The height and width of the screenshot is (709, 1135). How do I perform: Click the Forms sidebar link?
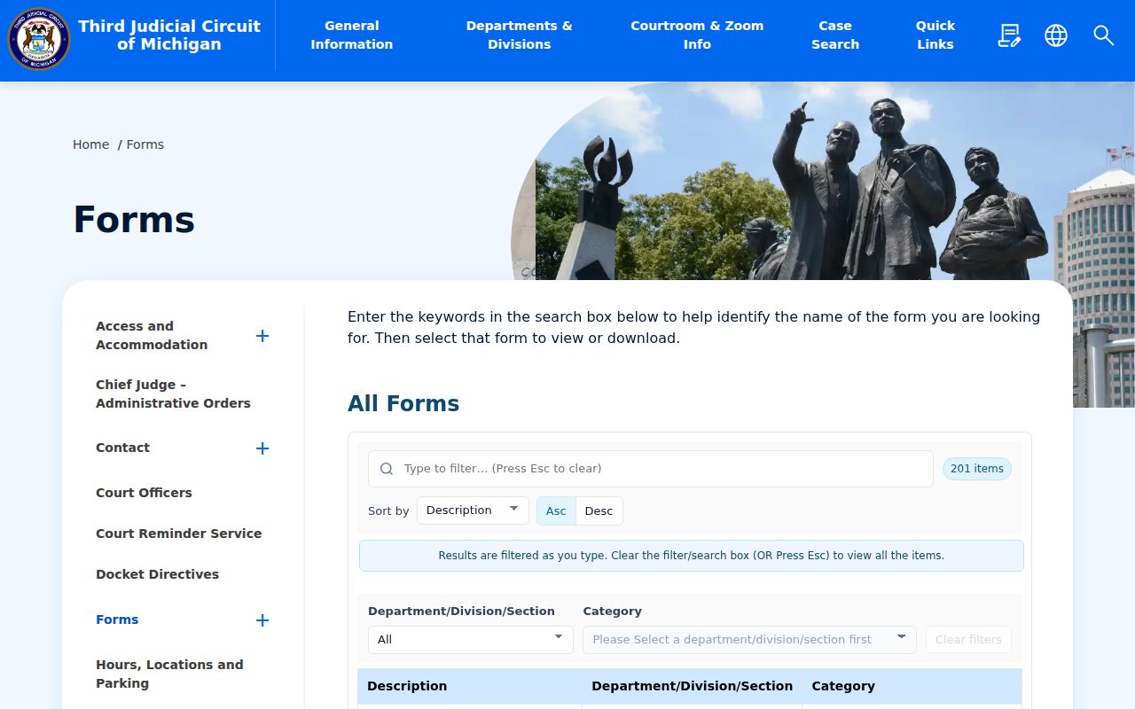[117, 619]
